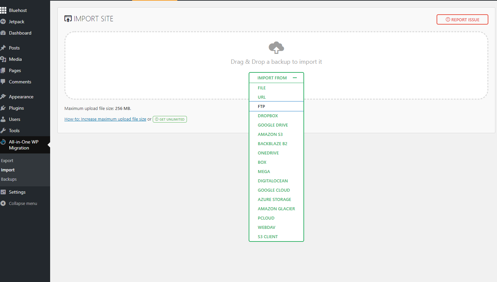Click the Collapse menu arrow icon
Viewport: 497px width, 282px height.
(x=3, y=203)
